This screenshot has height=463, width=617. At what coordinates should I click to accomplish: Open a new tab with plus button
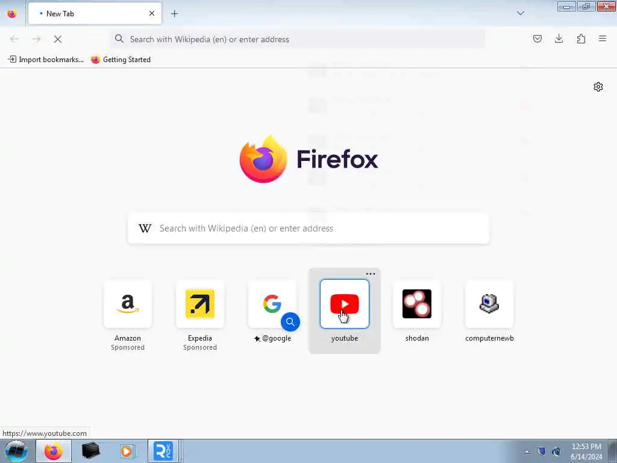pyautogui.click(x=174, y=14)
